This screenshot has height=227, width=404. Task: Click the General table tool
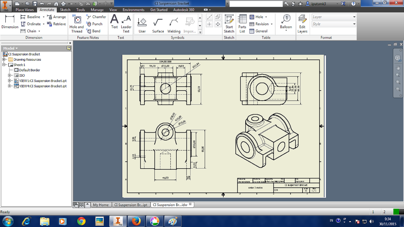tap(258, 31)
